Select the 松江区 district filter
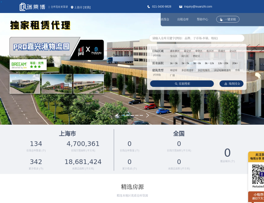This screenshot has height=203, width=264. [x=210, y=51]
